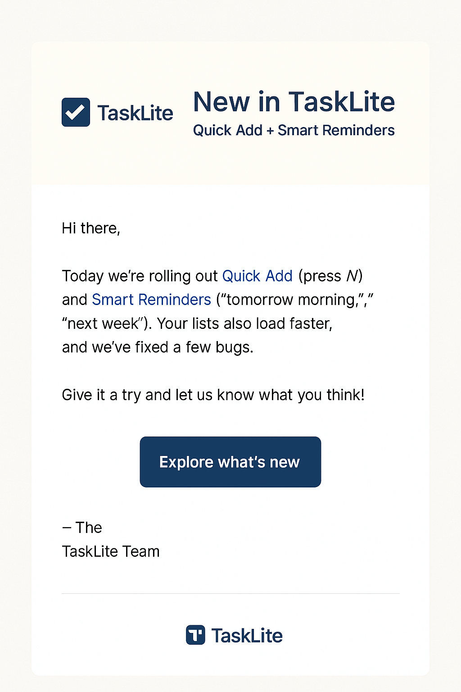
Task: Click the italic N shortcut key letter
Action: [352, 276]
